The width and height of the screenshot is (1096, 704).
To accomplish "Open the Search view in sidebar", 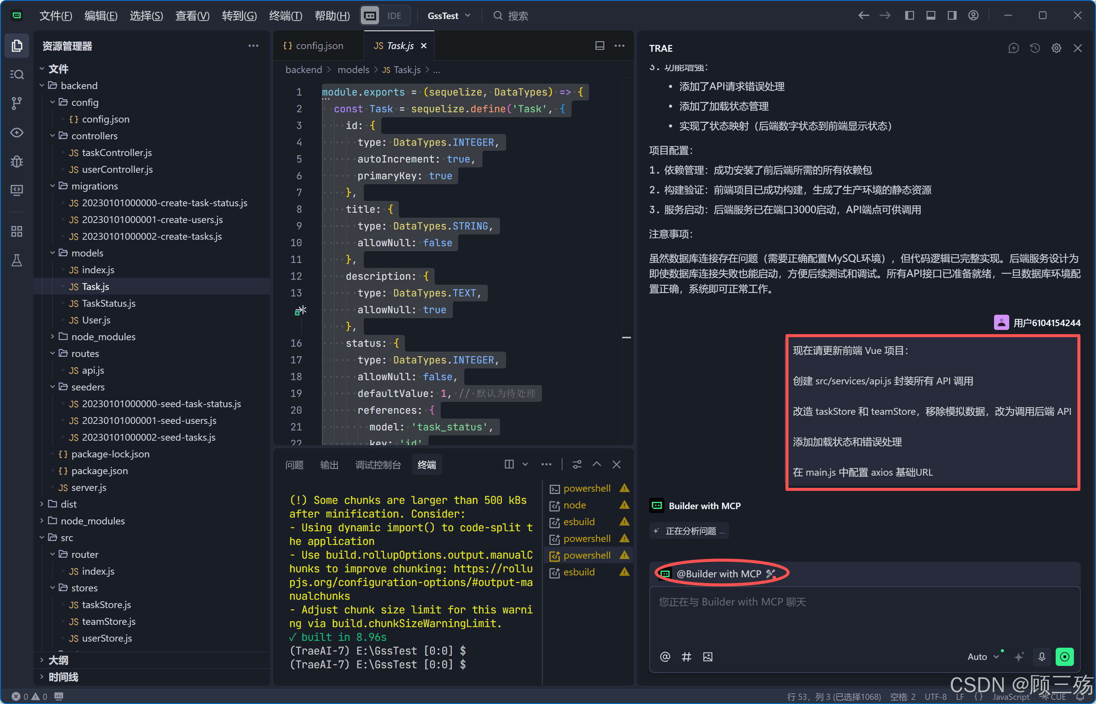I will click(16, 75).
